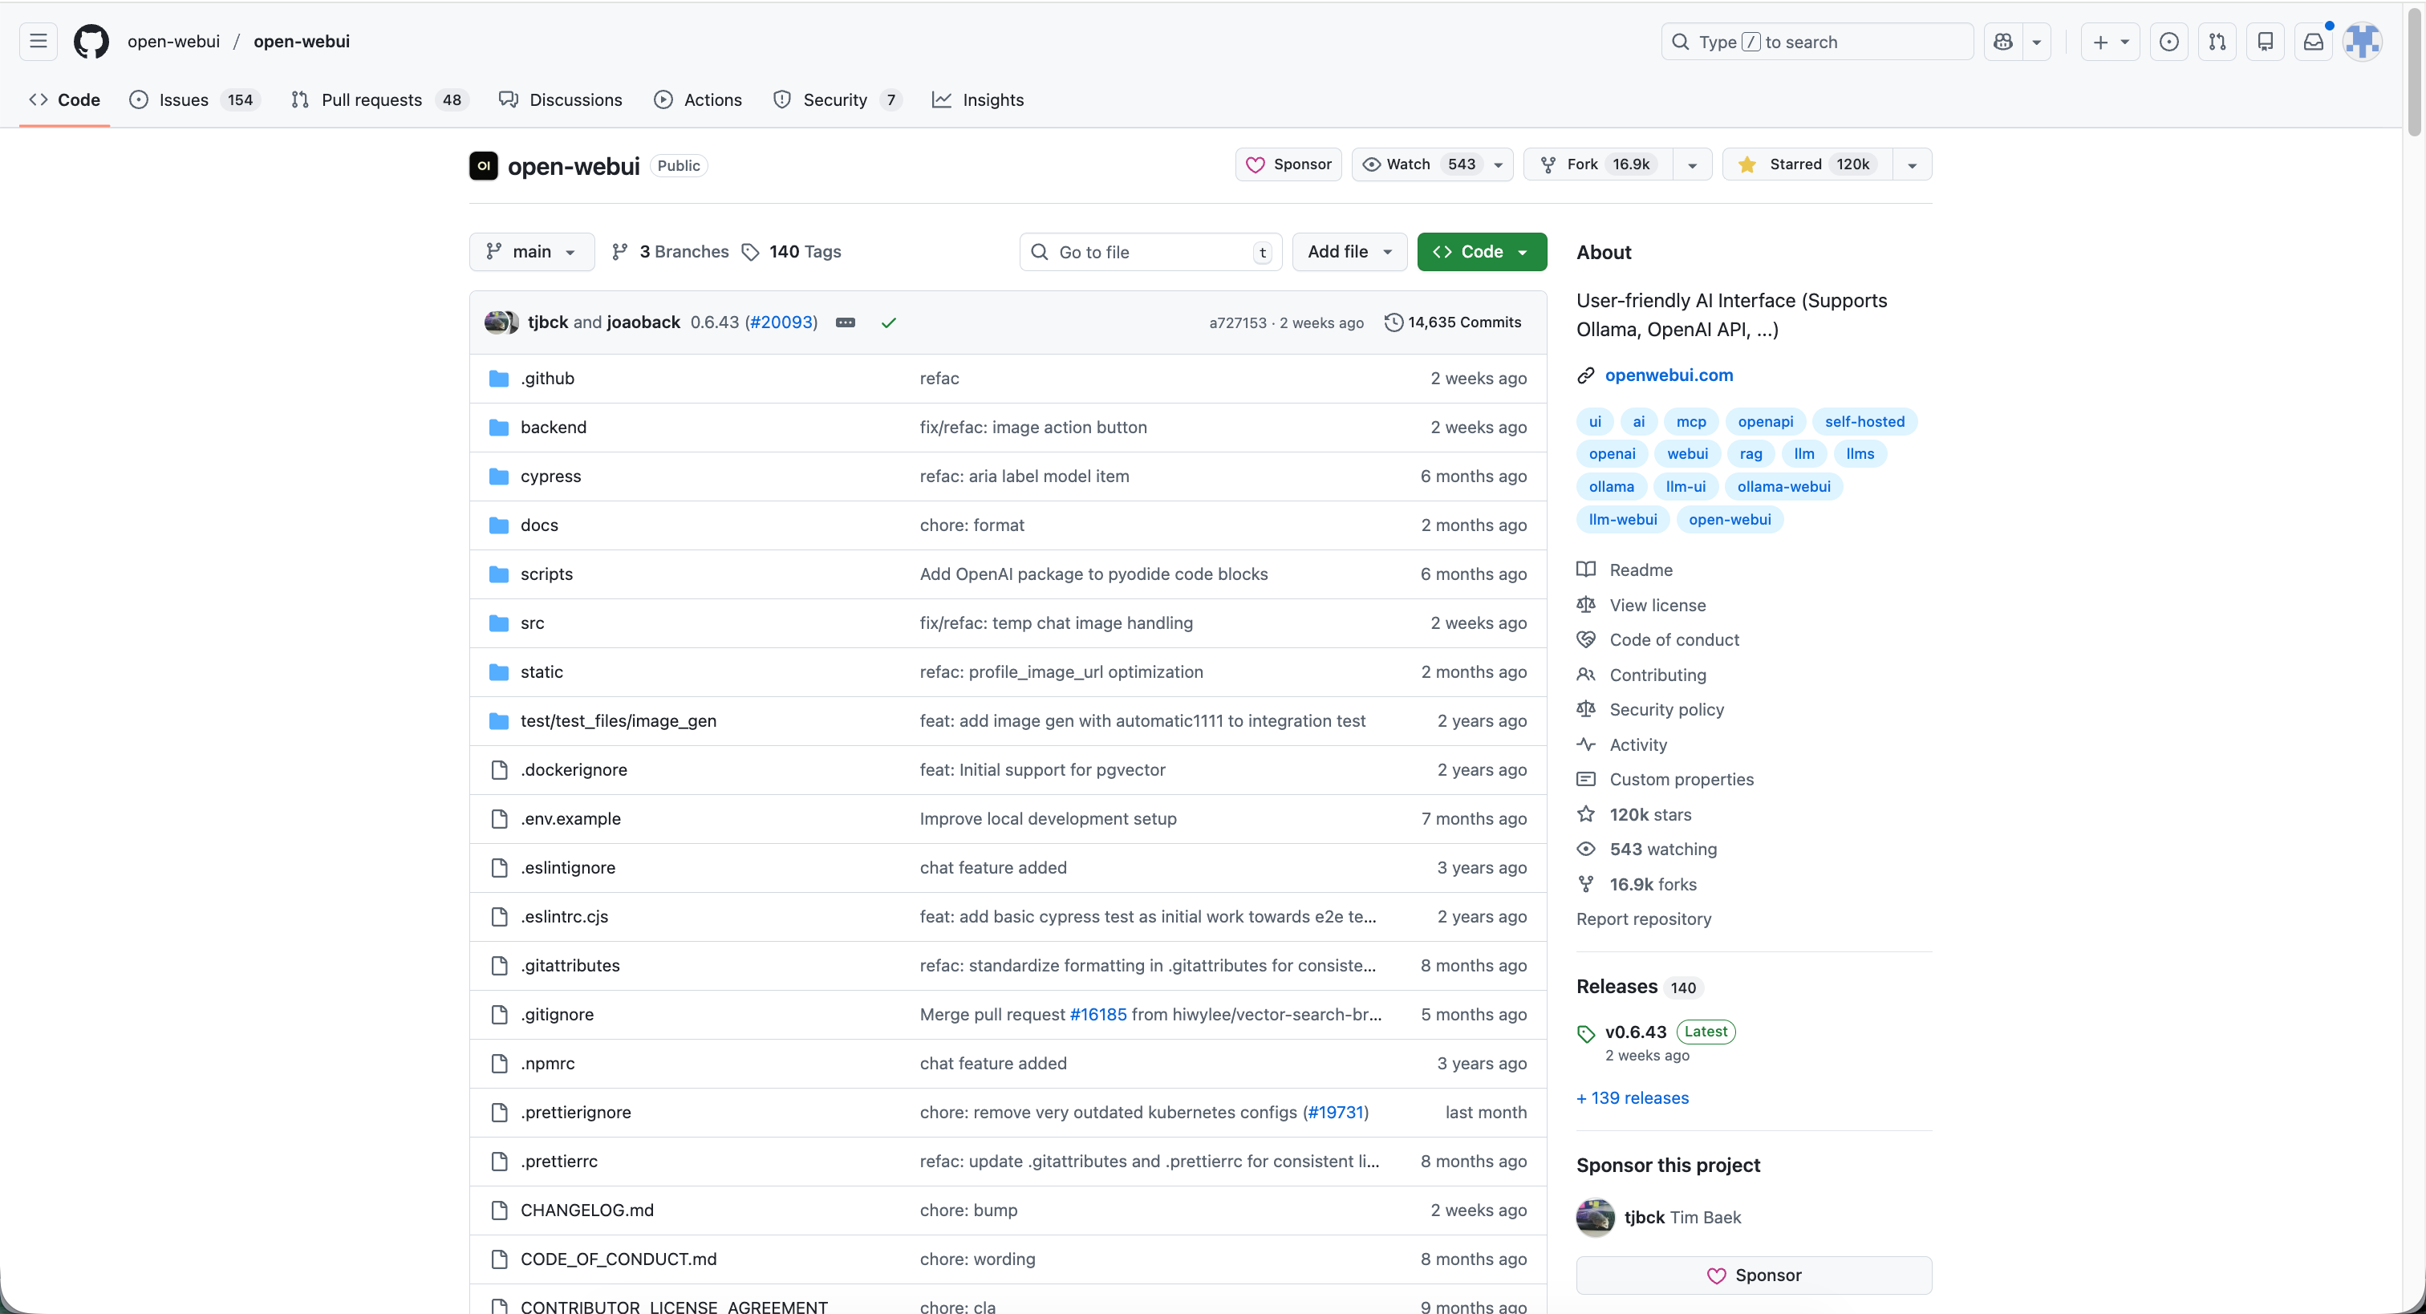Expand the green Code dropdown button
2426x1314 pixels.
(x=1480, y=252)
